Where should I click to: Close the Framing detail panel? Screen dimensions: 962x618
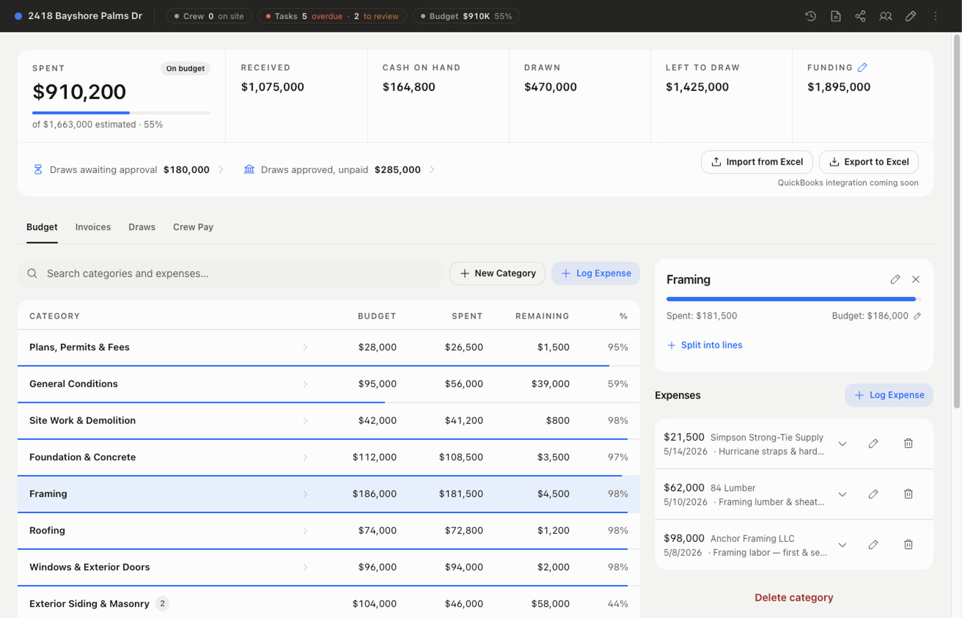[916, 279]
